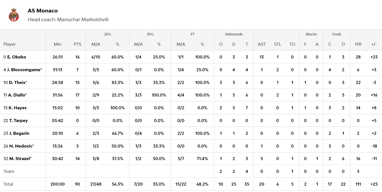Click the Min column header
This screenshot has height=192, width=382.
pyautogui.click(x=57, y=44)
